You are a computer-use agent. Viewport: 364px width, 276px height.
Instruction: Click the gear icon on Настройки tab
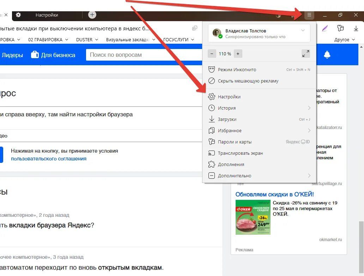pyautogui.click(x=18, y=15)
